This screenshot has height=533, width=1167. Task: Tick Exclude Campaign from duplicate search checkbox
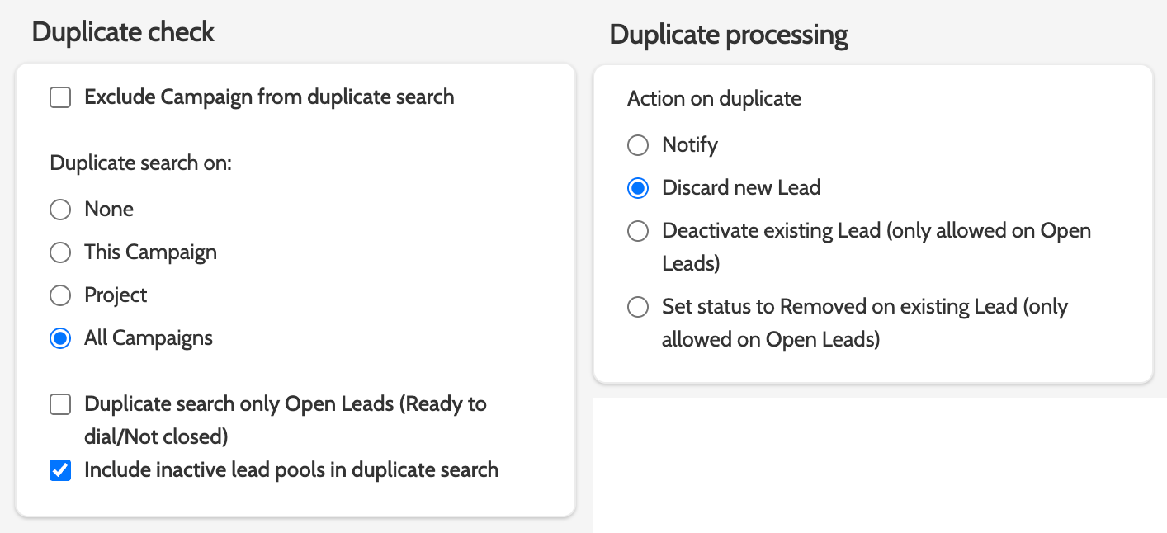(x=60, y=98)
